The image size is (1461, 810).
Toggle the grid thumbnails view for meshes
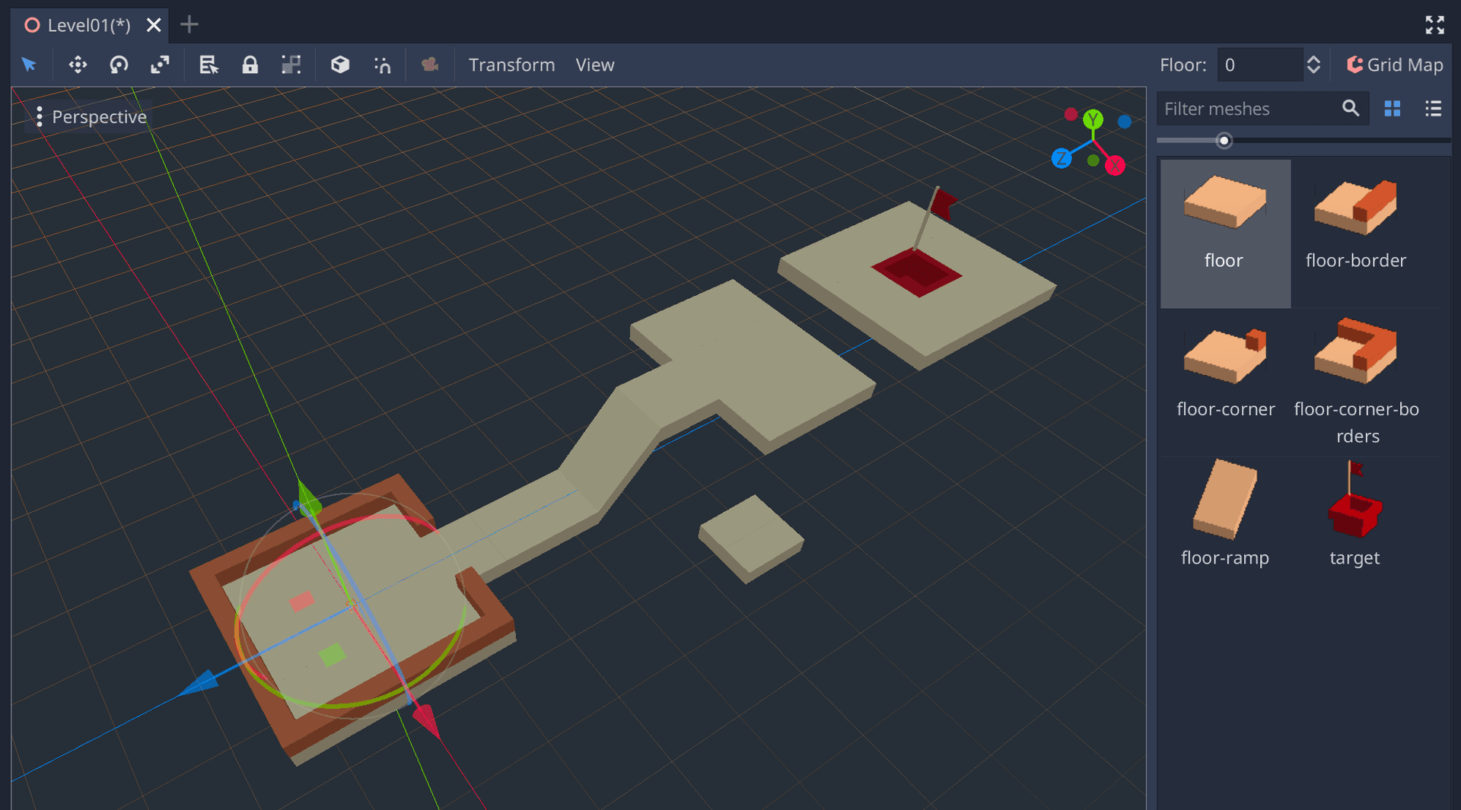1393,109
